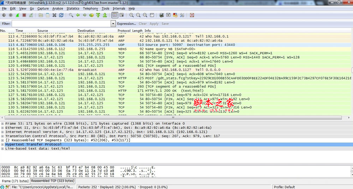Open capture options icon
This screenshot has width=353, height=189.
point(11,15)
